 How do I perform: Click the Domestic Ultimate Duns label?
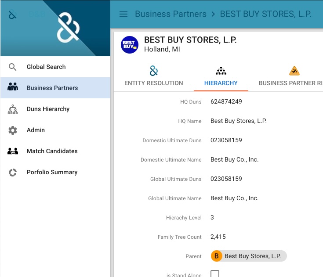tap(172, 140)
